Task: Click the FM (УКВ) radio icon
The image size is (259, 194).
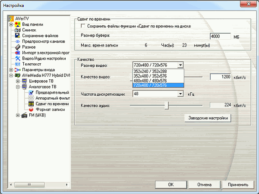Action: click(24, 115)
